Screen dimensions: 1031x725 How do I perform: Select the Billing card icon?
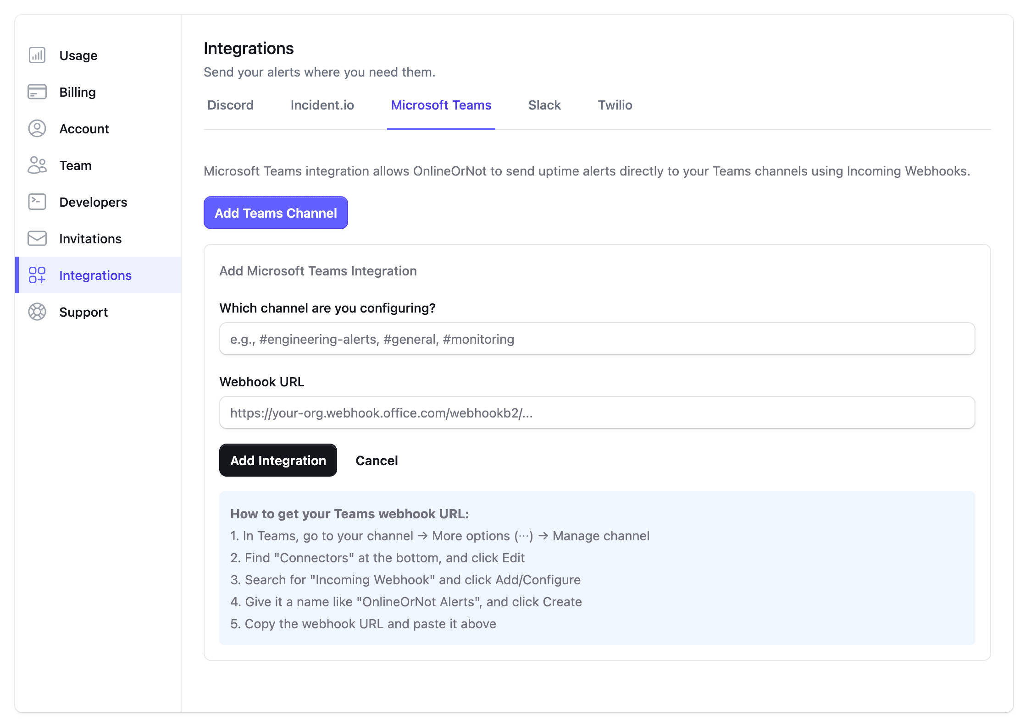pyautogui.click(x=37, y=92)
